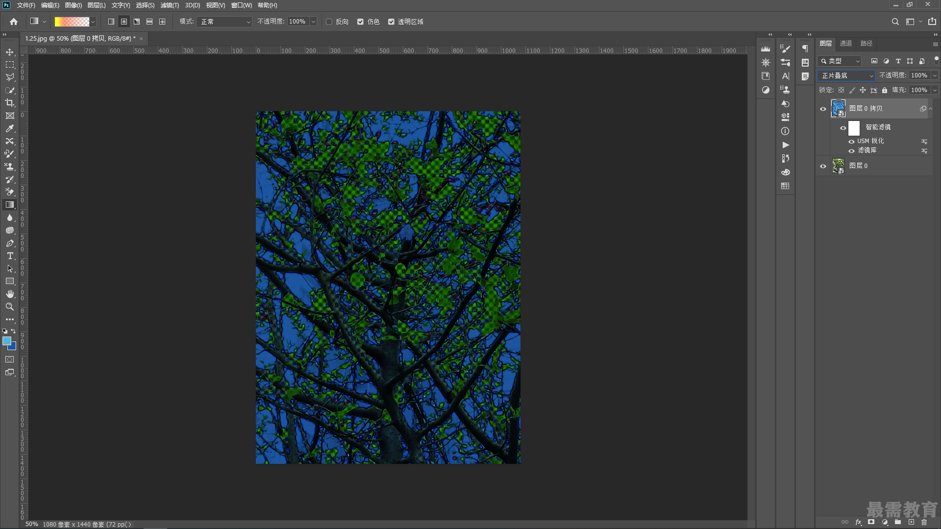Click the background color swatch

coord(13,347)
